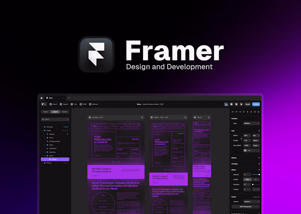Switch to the Layers tab

click(55, 112)
